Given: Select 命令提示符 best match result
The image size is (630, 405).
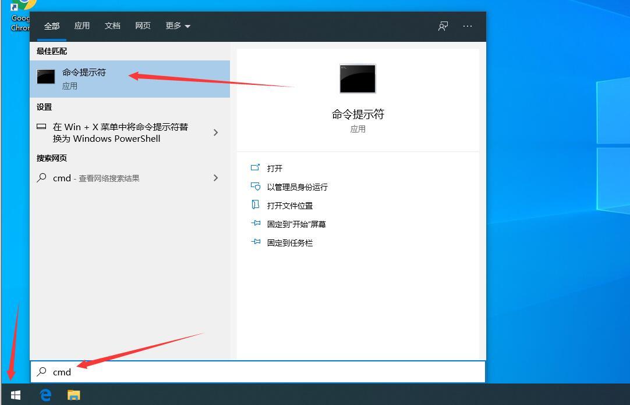Looking at the screenshot, I should pyautogui.click(x=130, y=78).
